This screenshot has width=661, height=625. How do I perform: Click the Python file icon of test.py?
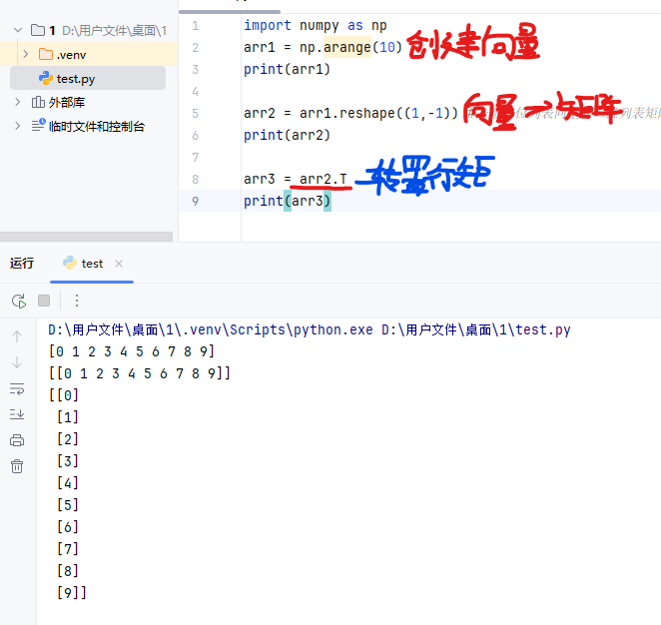[x=46, y=79]
